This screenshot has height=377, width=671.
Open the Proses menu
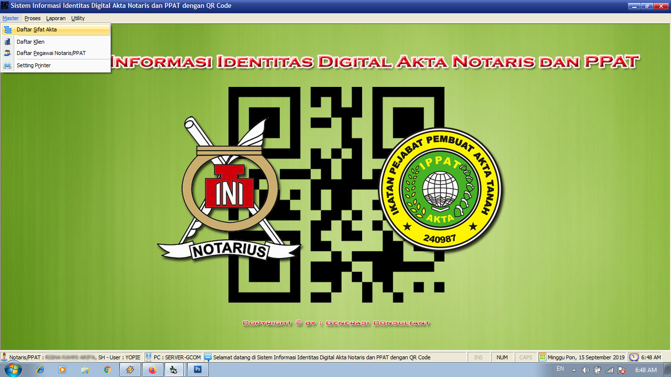pyautogui.click(x=32, y=18)
